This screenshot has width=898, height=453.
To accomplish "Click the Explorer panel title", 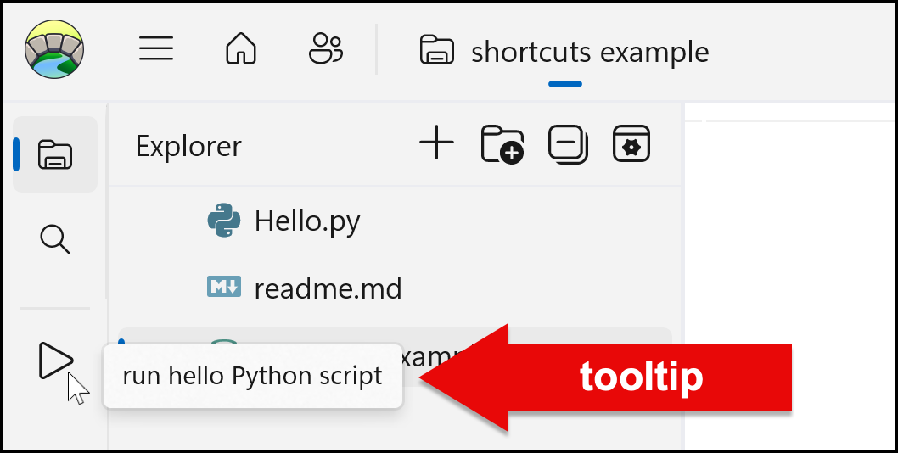I will point(188,146).
